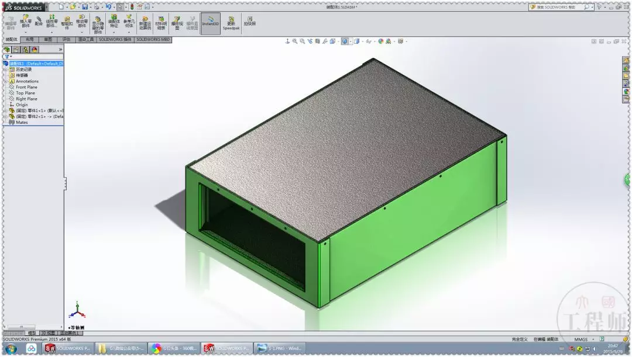Click Show Hidden Components (显示隐藏的零部件) tool
Image resolution: width=632 pixels, height=357 pixels.
point(98,25)
